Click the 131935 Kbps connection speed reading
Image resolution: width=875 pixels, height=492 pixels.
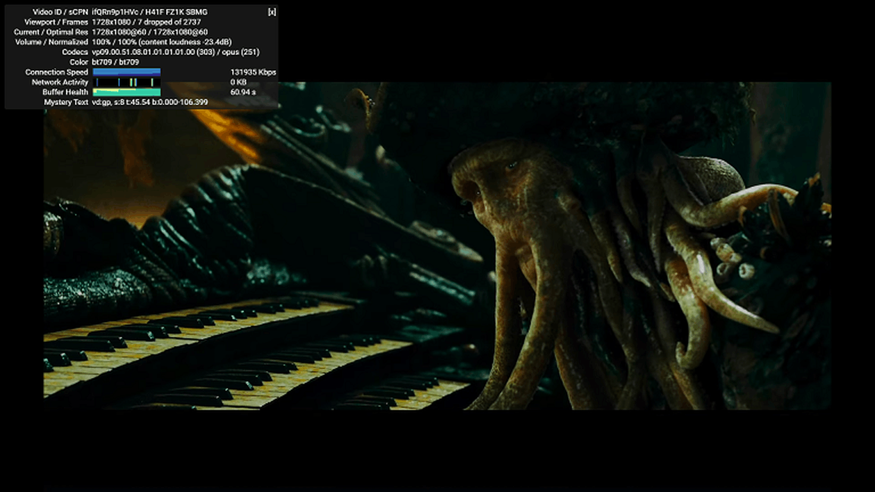[x=253, y=72]
